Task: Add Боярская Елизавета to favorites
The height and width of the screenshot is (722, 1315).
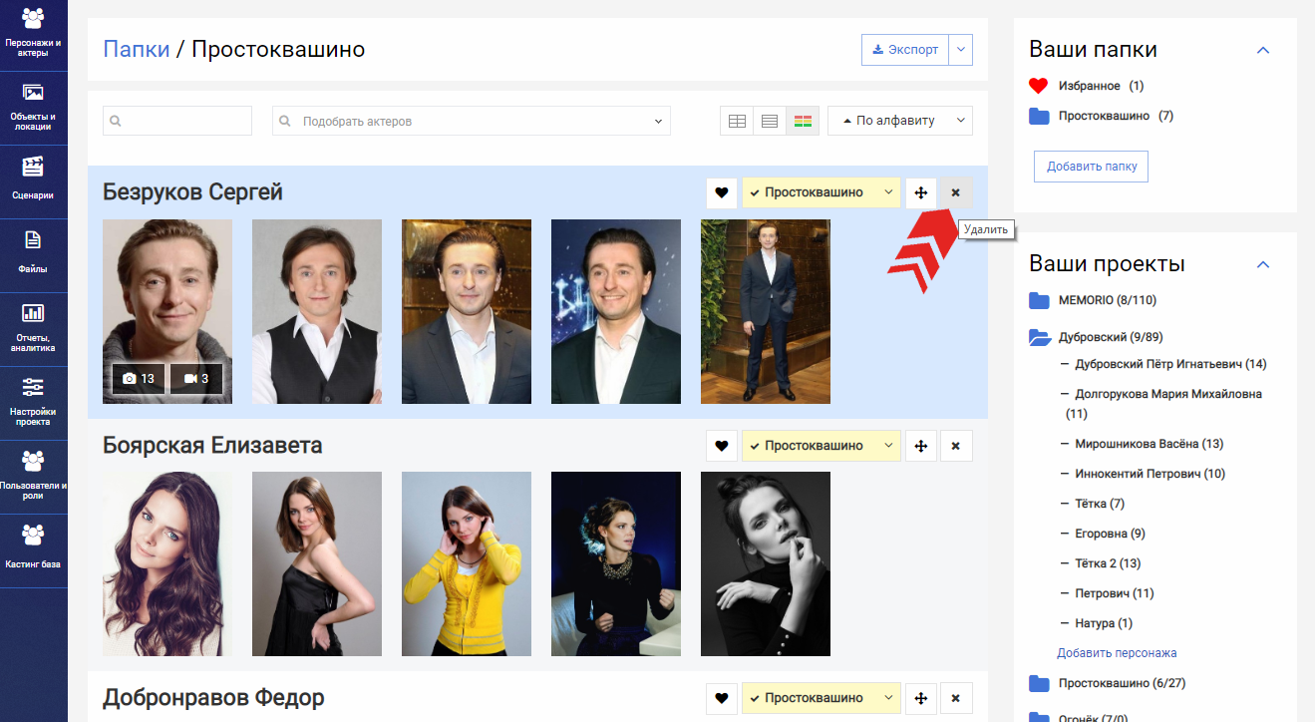Action: click(x=722, y=446)
